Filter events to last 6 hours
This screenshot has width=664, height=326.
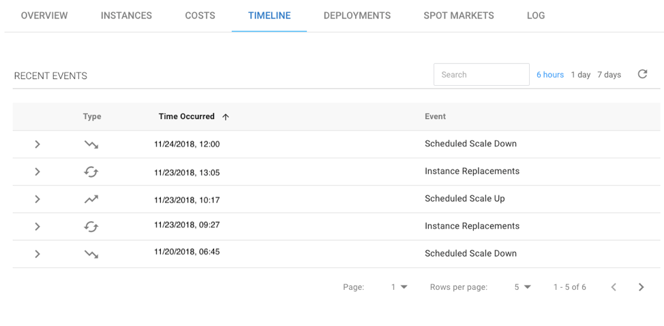pos(550,75)
